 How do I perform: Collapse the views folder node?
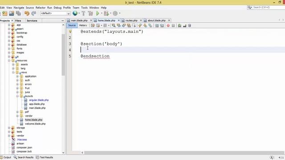(x=13, y=72)
